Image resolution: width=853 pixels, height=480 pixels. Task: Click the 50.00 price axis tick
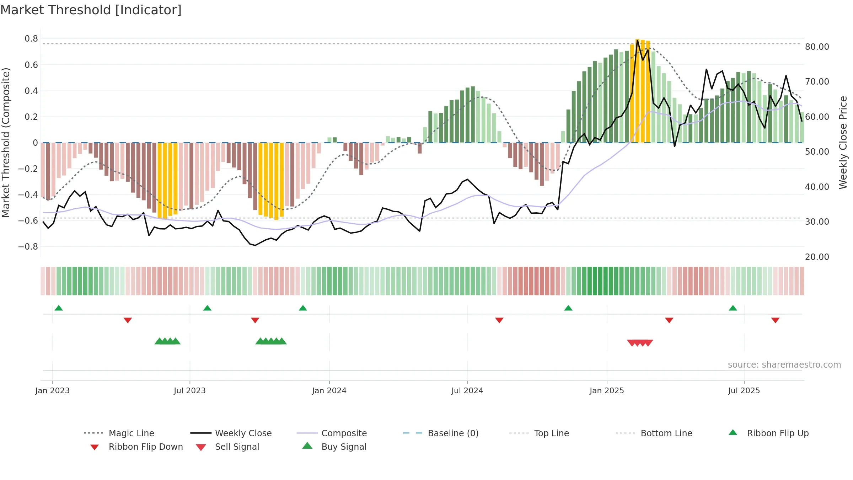817,151
